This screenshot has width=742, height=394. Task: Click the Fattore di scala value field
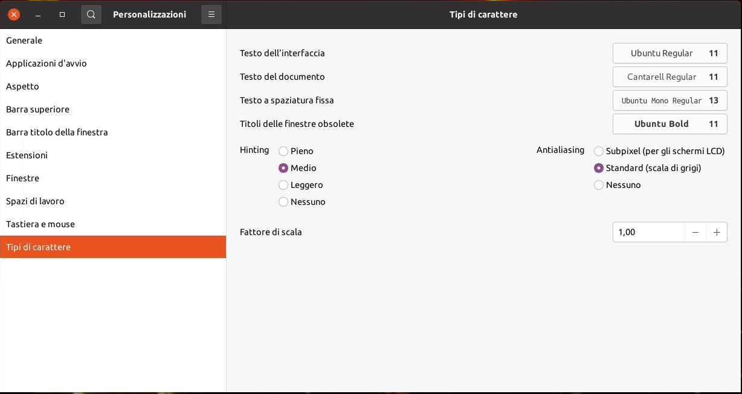tap(648, 232)
